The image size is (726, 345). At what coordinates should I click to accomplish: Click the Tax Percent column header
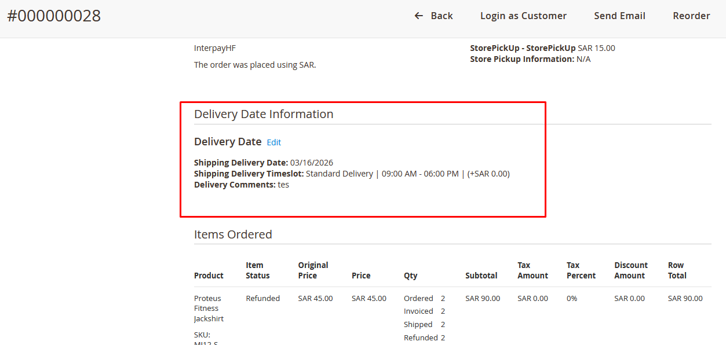point(581,270)
